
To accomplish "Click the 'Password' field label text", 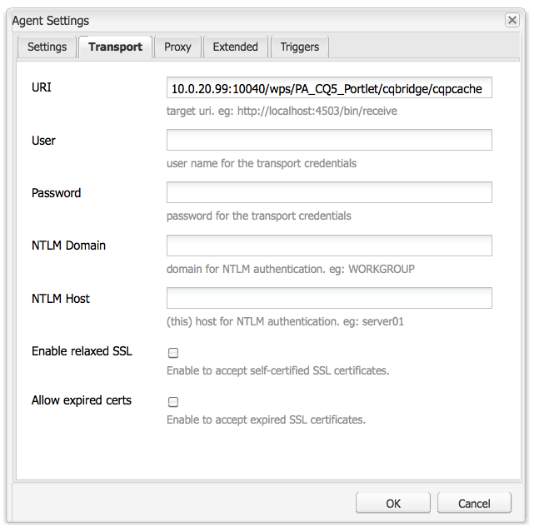I will 56,193.
